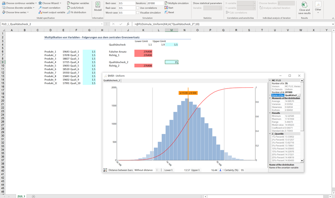Image resolution: width=335 pixels, height=198 pixels.
Task: Click the sheet scroll-down arrow
Action: (333, 193)
